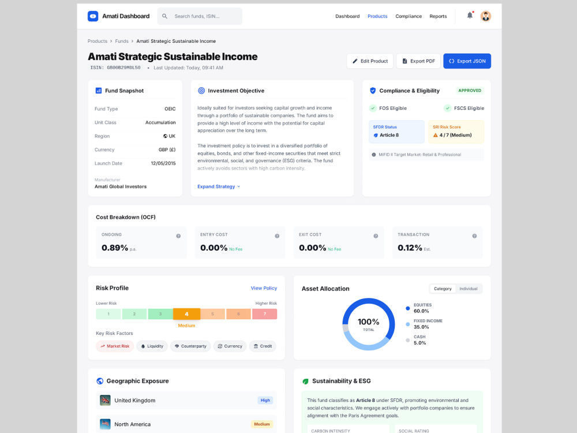Screen dimensions: 577x433
Task: Click Amati Global Investors manufacturer name
Action: click(x=121, y=186)
